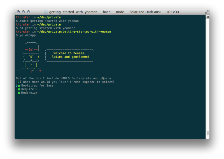This screenshot has width=224, height=159.
Task: Click the Yeoman ASCII art mascot
Action: click(31, 57)
